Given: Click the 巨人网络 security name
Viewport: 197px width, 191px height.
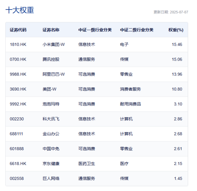Looking at the screenshot, I should (51, 179).
